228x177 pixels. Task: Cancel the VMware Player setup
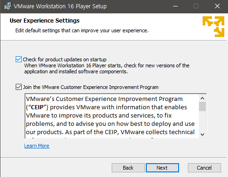click(204, 168)
